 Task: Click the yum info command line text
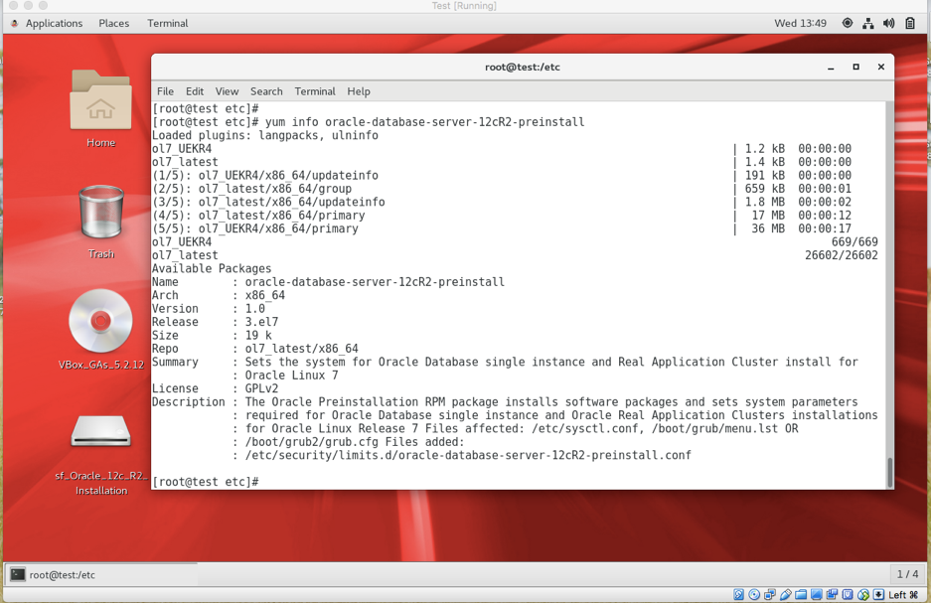click(425, 121)
